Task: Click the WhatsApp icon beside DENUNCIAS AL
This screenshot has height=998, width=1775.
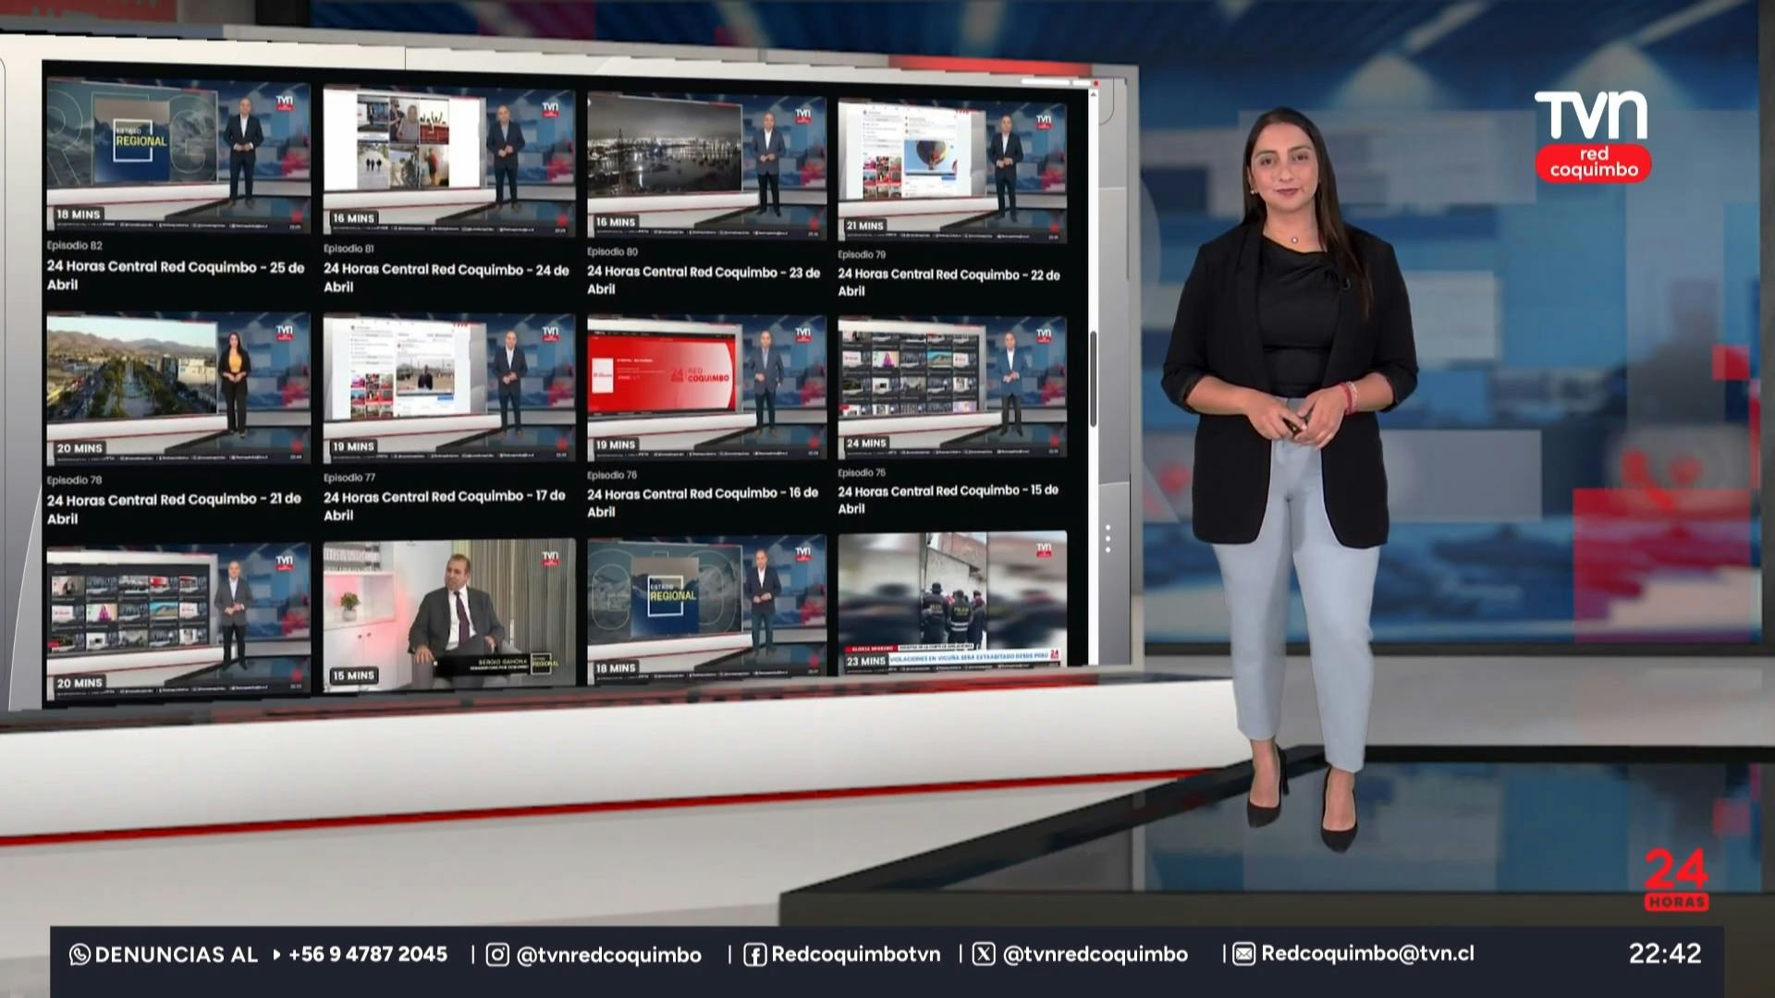Action: click(80, 955)
